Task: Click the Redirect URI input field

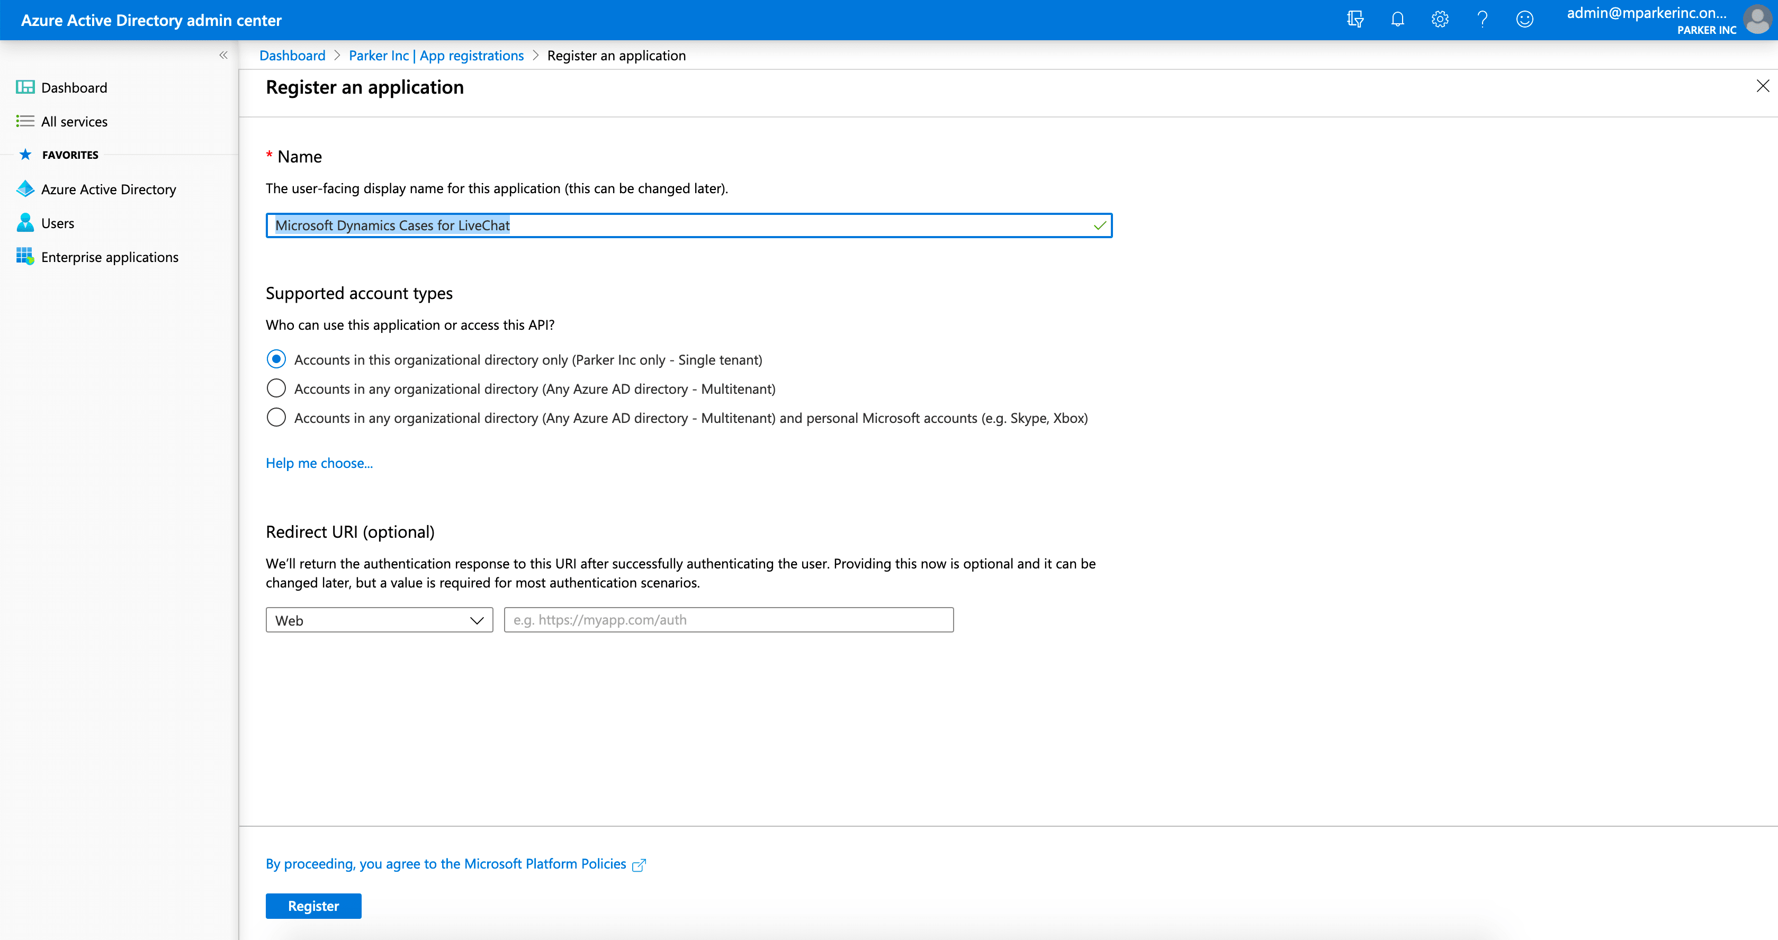Action: tap(729, 620)
